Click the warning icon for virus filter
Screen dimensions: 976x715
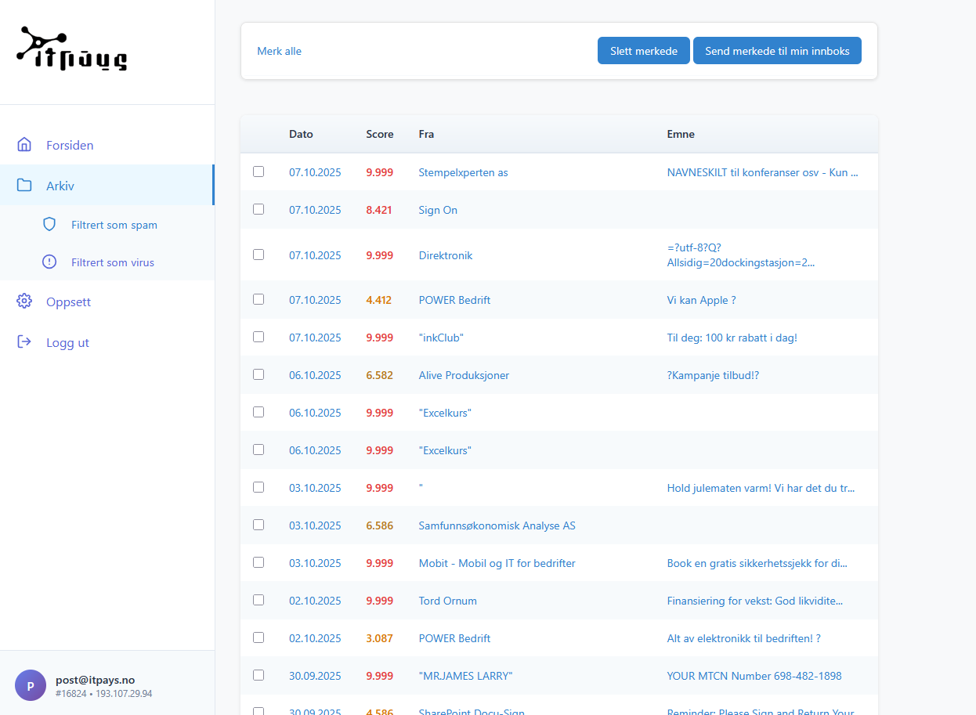[x=49, y=262]
